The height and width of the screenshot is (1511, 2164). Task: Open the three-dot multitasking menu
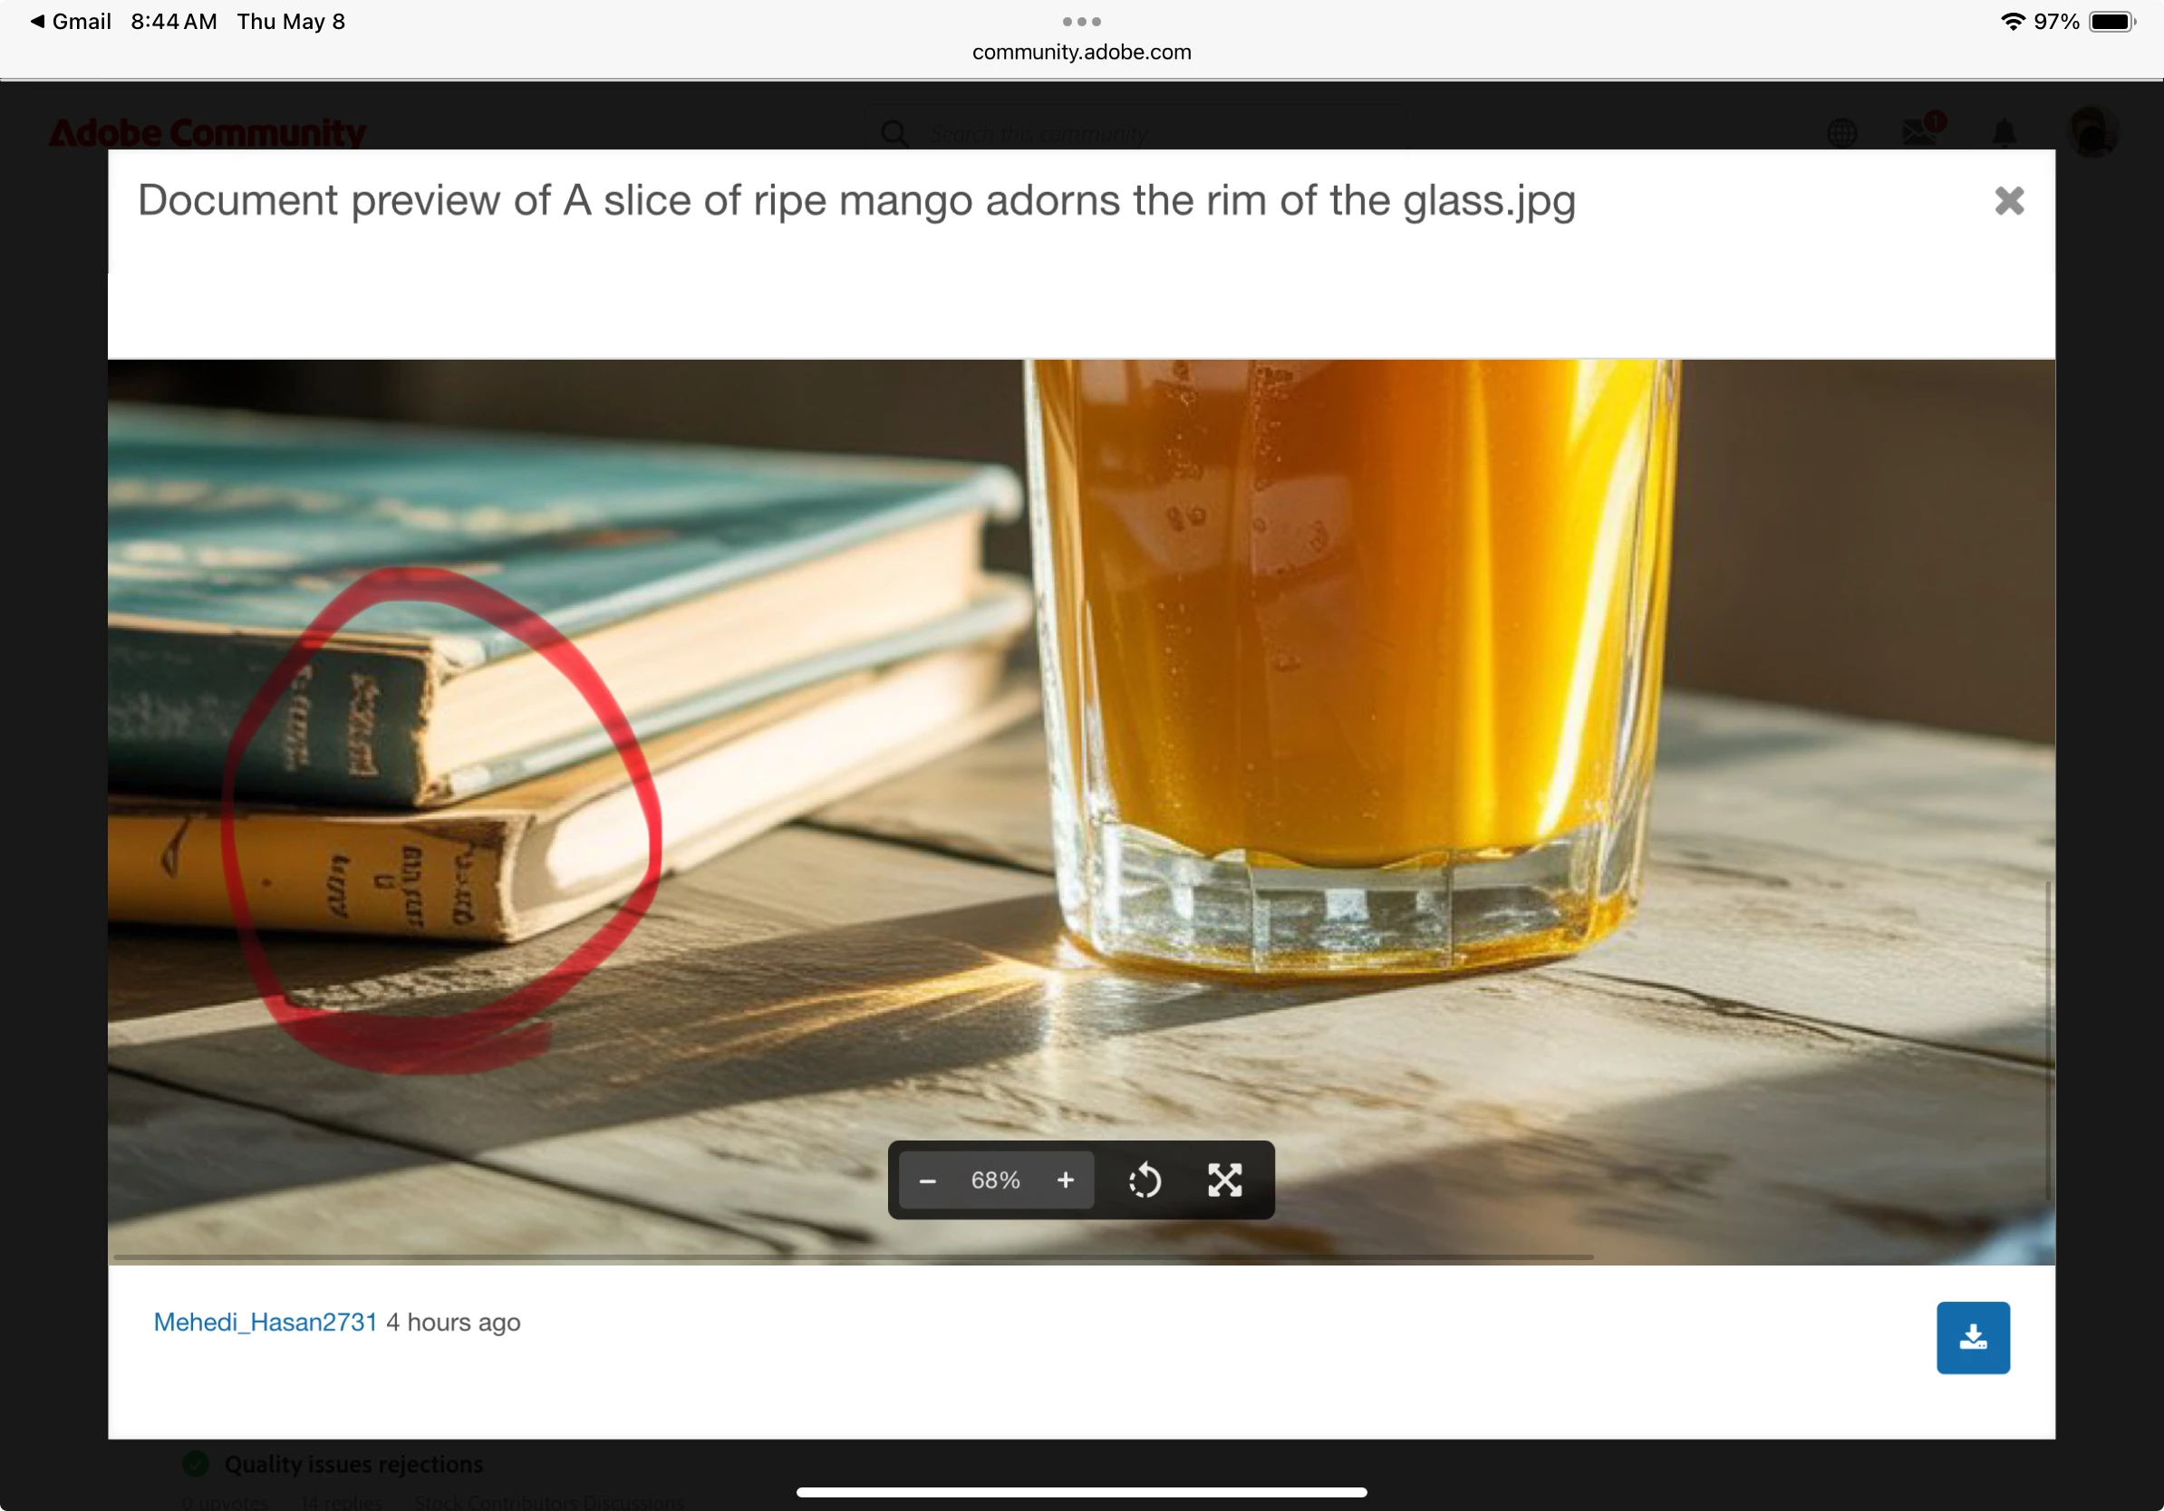[1081, 21]
